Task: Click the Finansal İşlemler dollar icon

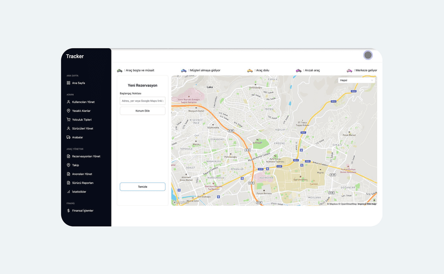Action: pyautogui.click(x=69, y=211)
